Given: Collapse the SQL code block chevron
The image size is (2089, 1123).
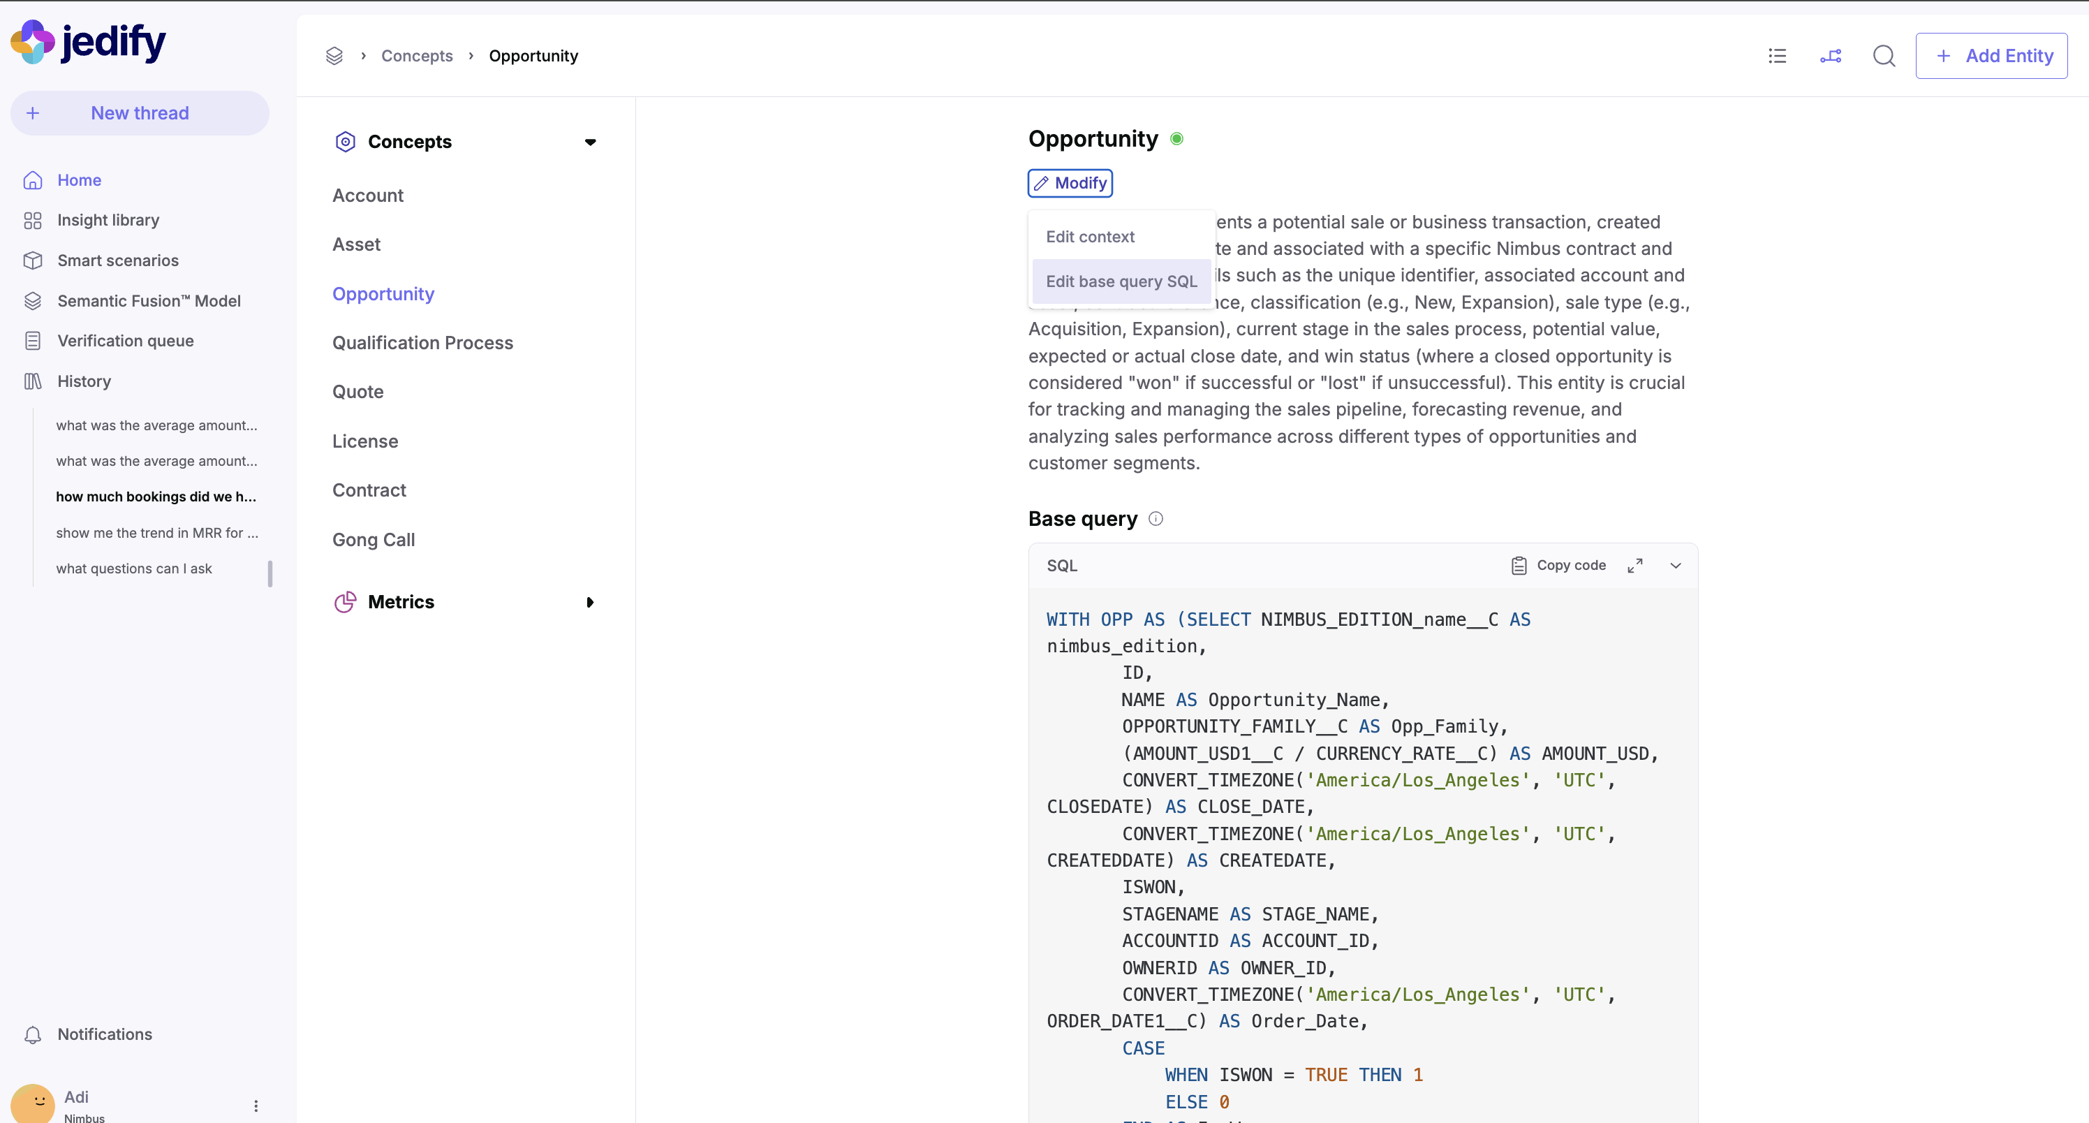Looking at the screenshot, I should point(1676,566).
